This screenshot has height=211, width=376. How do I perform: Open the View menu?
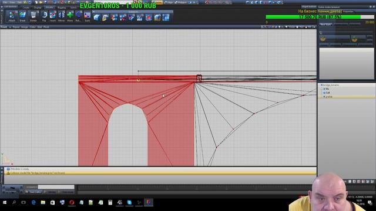tap(12, 2)
